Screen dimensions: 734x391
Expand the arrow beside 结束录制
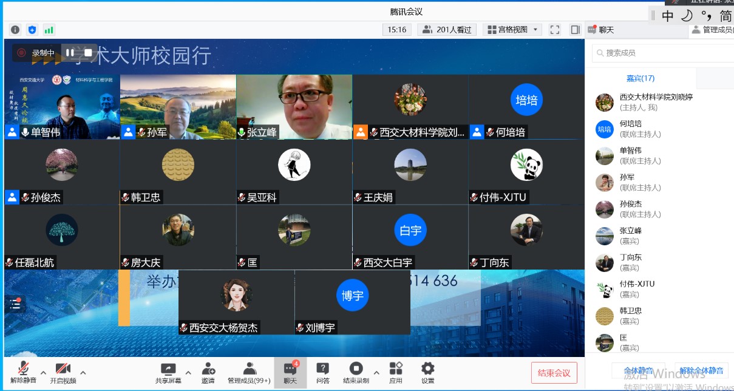tap(376, 373)
